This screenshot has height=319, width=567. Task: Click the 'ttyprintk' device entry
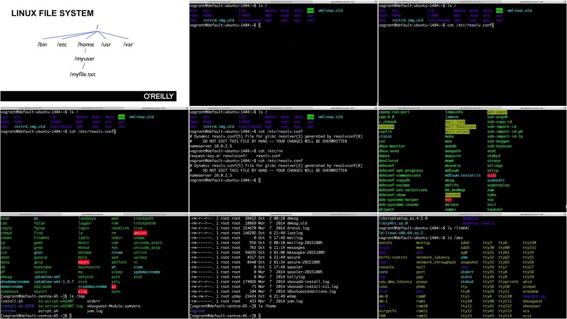[509, 282]
